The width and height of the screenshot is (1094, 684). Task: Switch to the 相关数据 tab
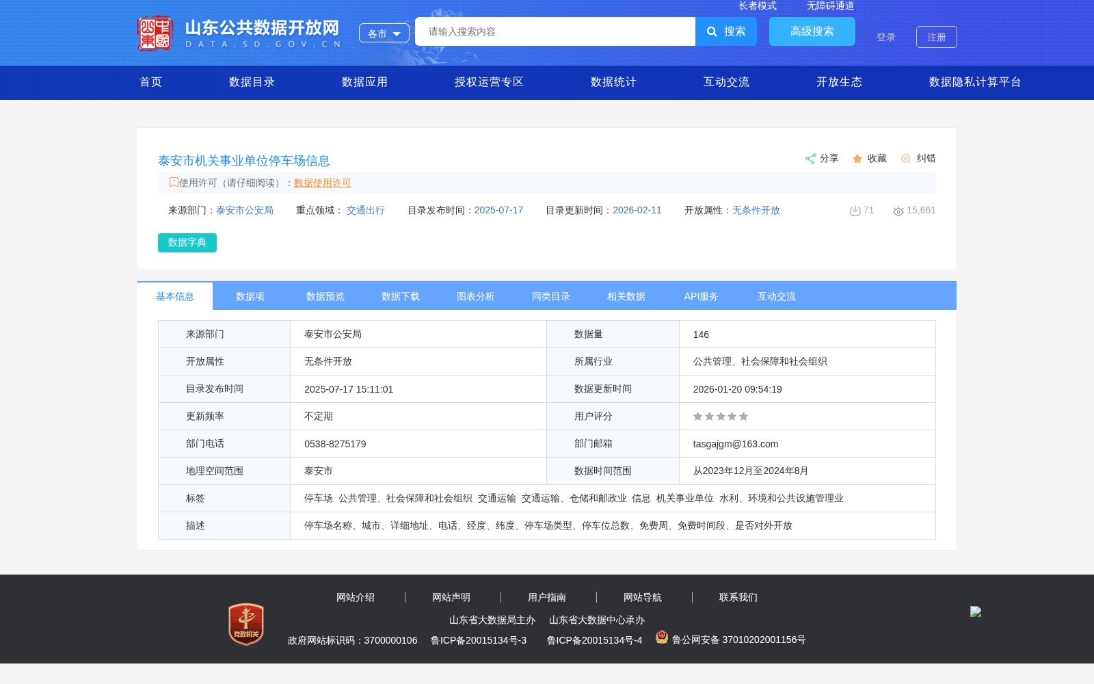pos(626,296)
